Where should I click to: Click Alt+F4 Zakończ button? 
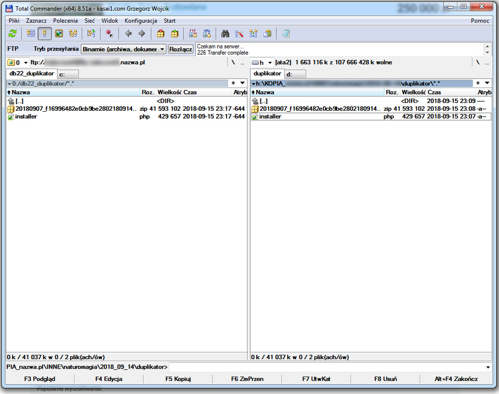coord(456,379)
